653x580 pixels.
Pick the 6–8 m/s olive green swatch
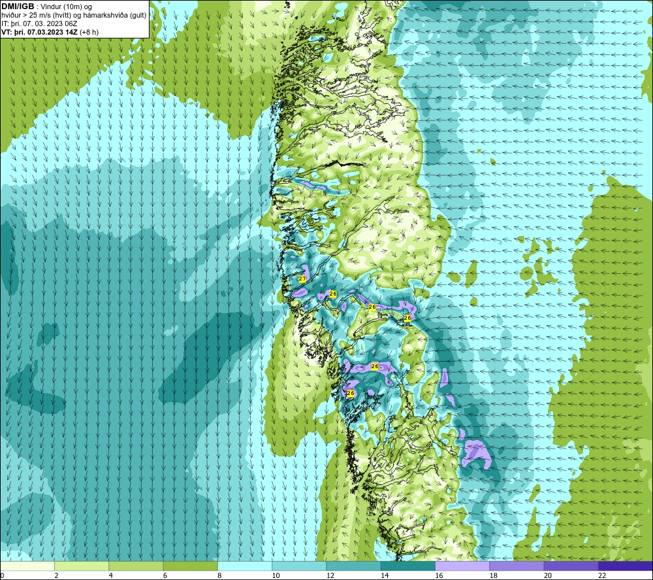pos(190,566)
